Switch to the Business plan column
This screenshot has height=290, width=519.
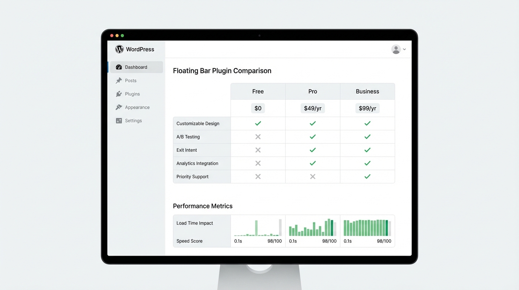tap(367, 91)
